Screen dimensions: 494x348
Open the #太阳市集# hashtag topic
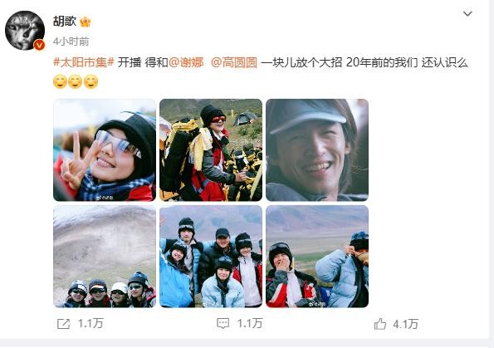[x=84, y=62]
